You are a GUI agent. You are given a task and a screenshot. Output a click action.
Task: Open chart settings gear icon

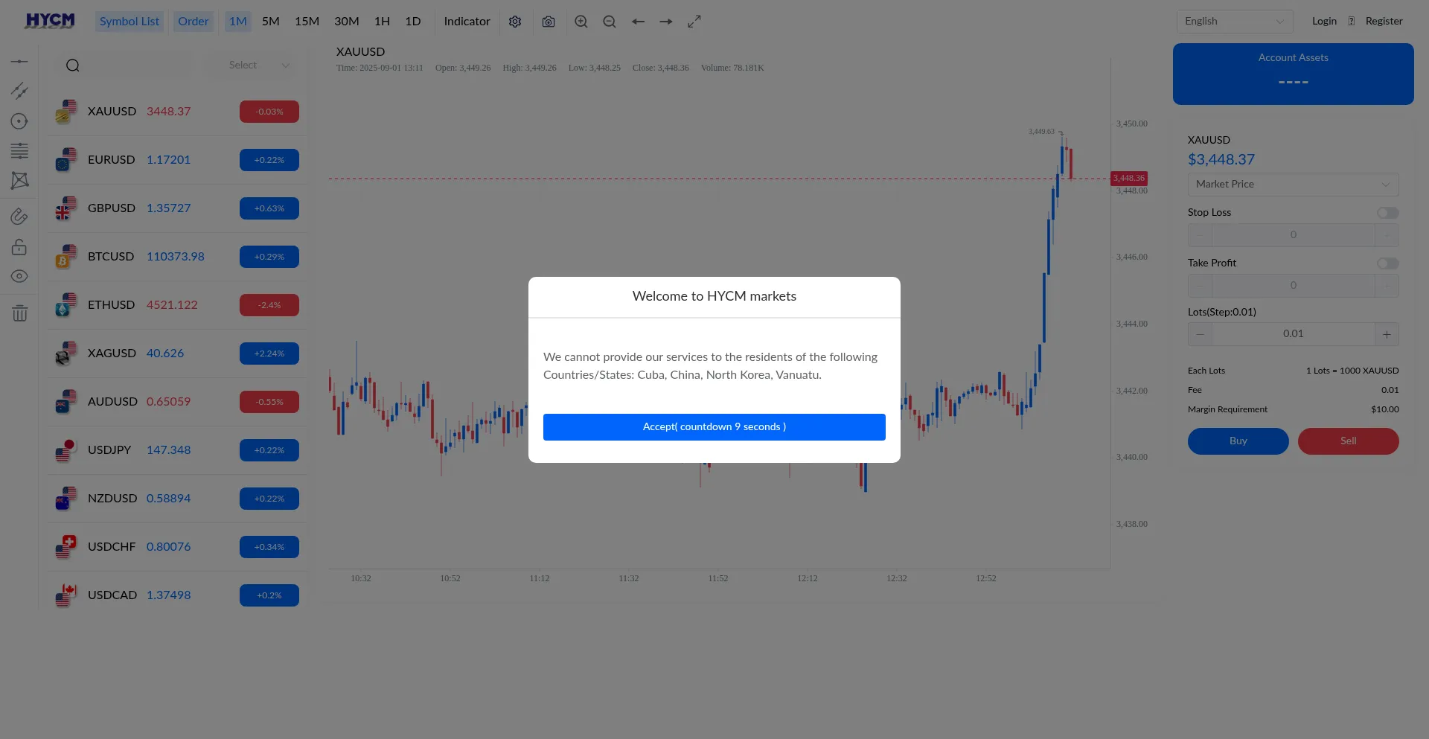click(x=515, y=22)
